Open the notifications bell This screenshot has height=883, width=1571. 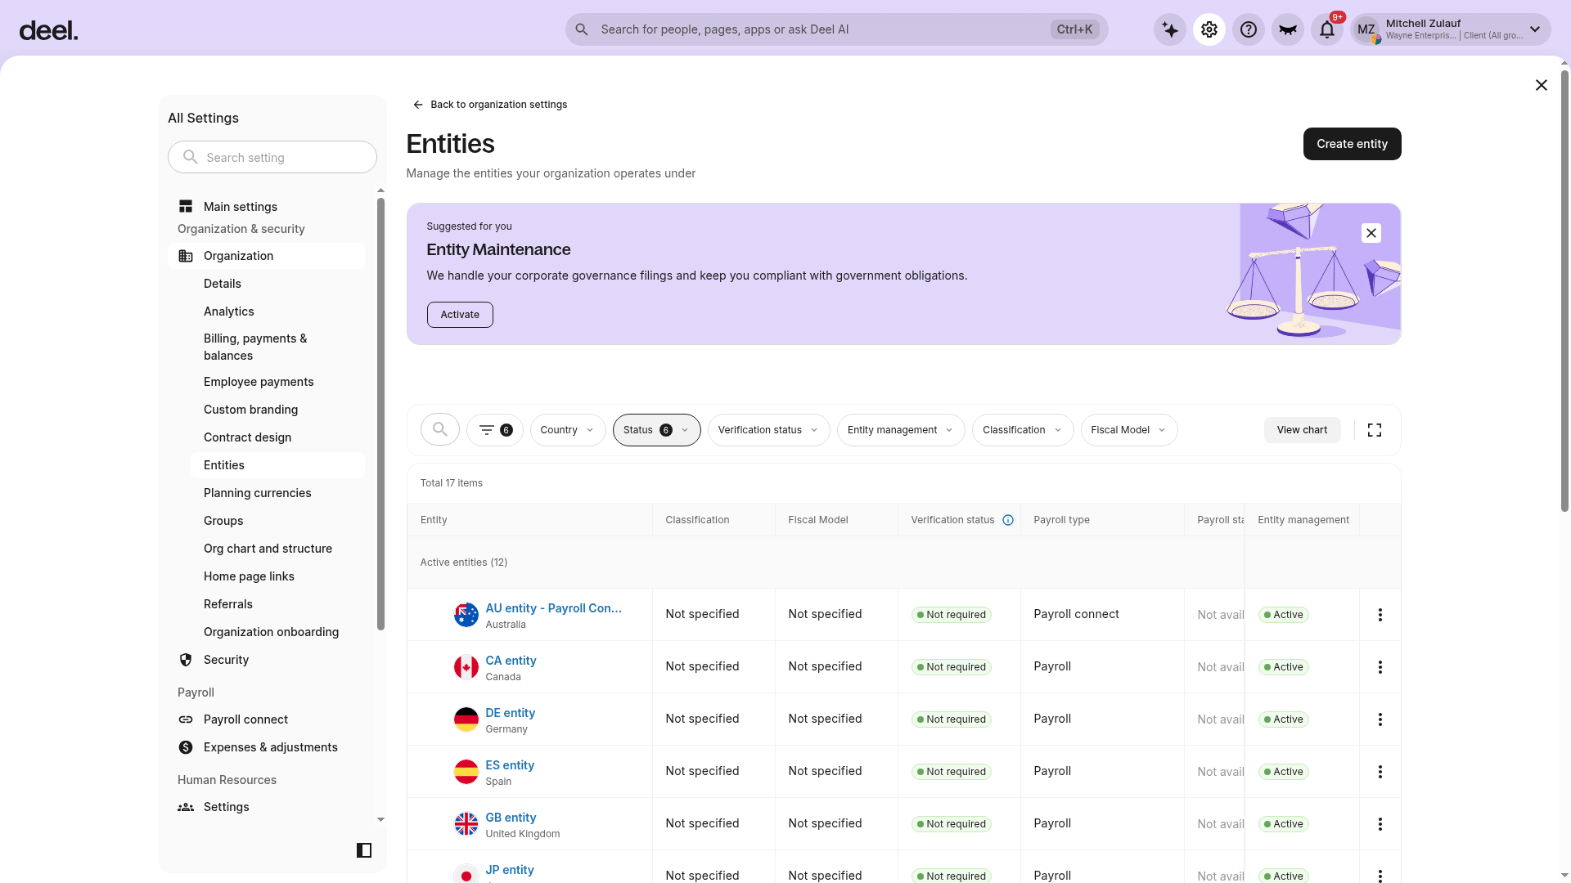pyautogui.click(x=1327, y=30)
